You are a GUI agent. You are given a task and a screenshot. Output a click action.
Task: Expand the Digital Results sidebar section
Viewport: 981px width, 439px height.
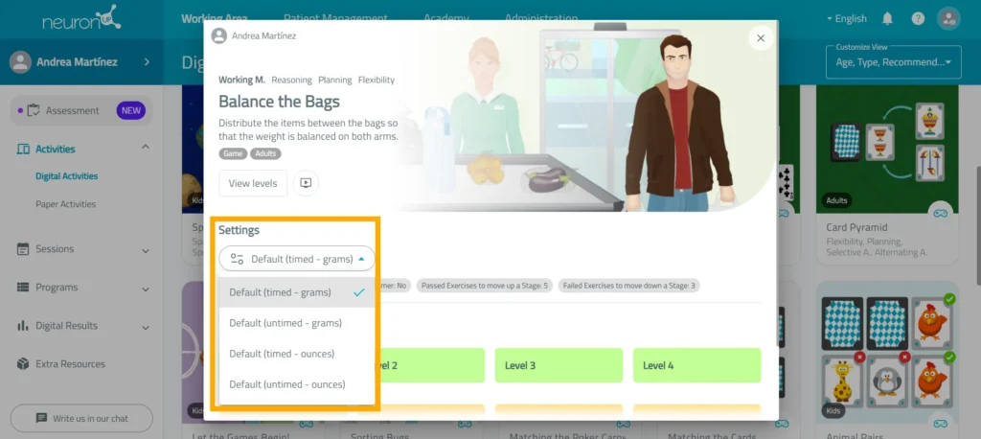146,328
